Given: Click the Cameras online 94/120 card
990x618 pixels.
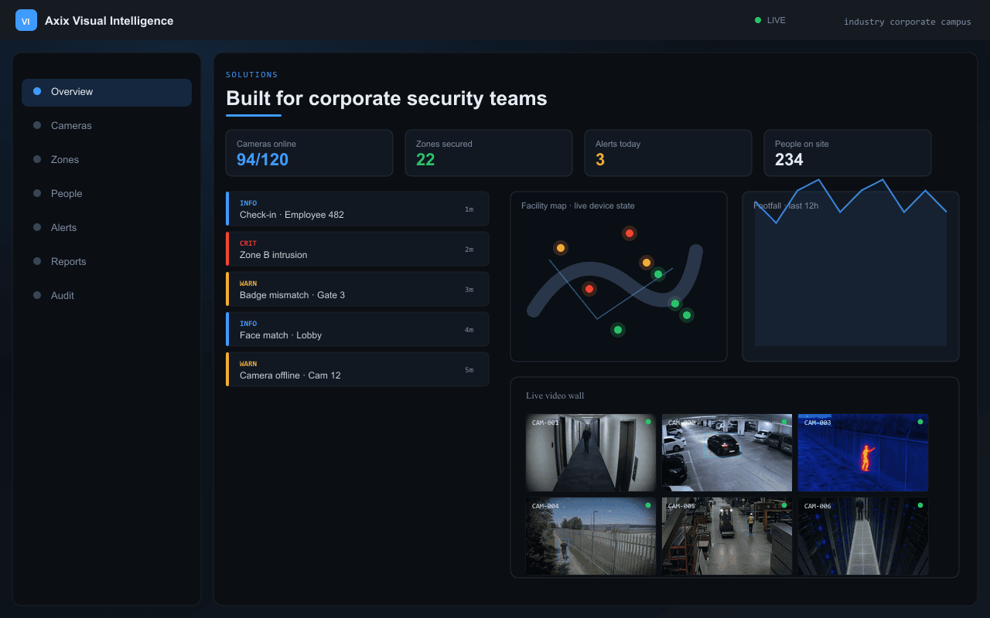Looking at the screenshot, I should pyautogui.click(x=309, y=153).
